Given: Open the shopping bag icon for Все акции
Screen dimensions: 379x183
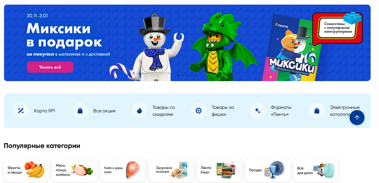Looking at the screenshot, I should click(80, 111).
